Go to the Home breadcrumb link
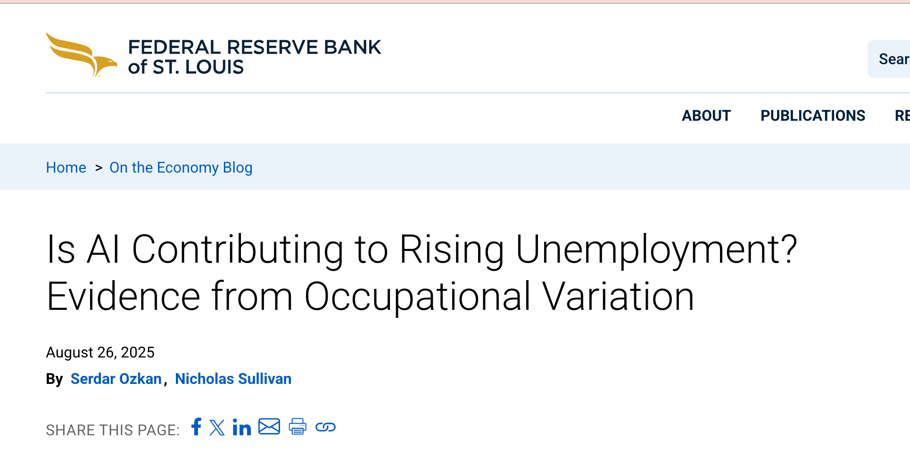 pyautogui.click(x=66, y=167)
